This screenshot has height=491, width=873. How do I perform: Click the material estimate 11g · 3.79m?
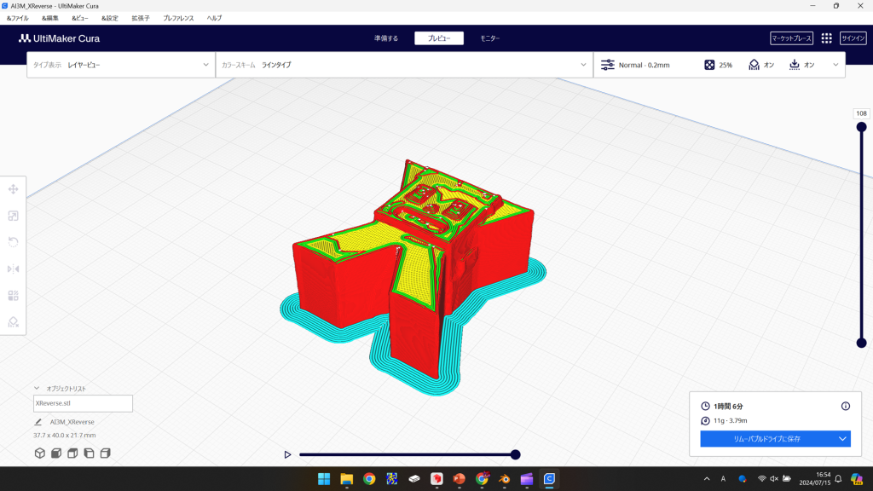click(x=731, y=421)
